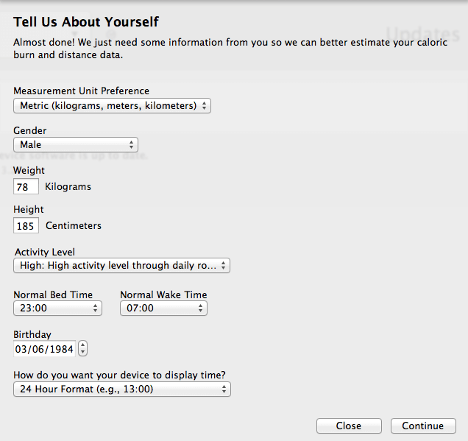Screen dimensions: 468x441
Task: Open the time display format dropdown
Action: pyautogui.click(x=121, y=389)
